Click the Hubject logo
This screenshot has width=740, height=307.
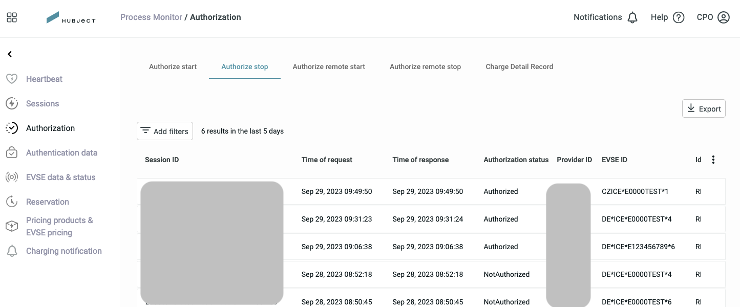click(x=71, y=17)
